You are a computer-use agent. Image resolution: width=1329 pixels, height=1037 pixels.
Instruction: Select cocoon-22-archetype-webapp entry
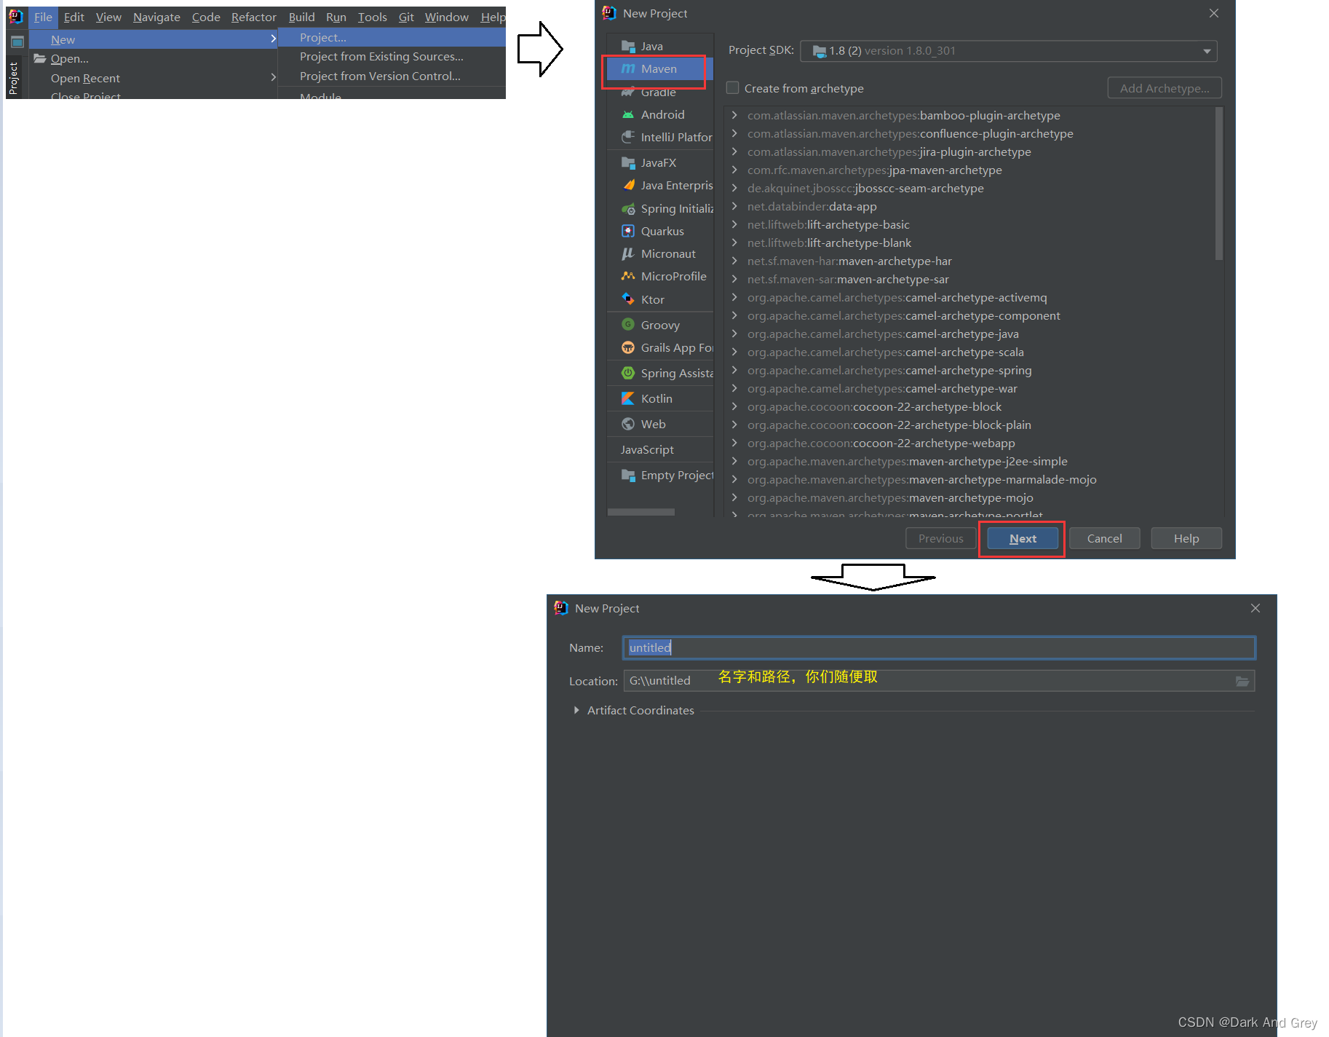881,443
